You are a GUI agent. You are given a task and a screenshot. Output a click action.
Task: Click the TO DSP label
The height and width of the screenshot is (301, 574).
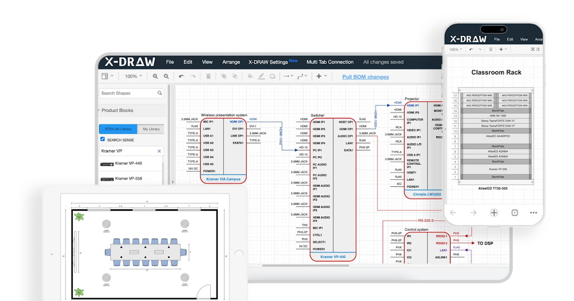click(x=485, y=243)
